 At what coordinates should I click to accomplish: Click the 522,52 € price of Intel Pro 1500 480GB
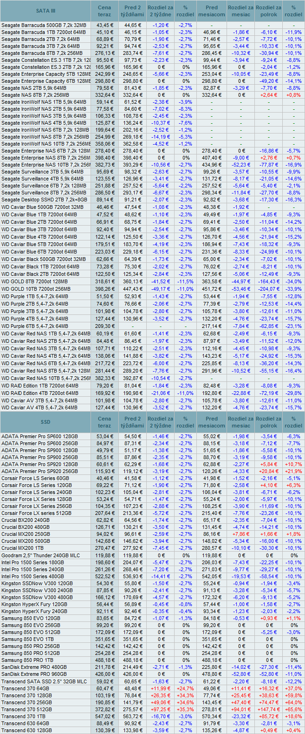pyautogui.click(x=104, y=576)
